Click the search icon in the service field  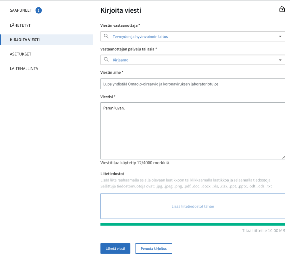click(x=107, y=59)
